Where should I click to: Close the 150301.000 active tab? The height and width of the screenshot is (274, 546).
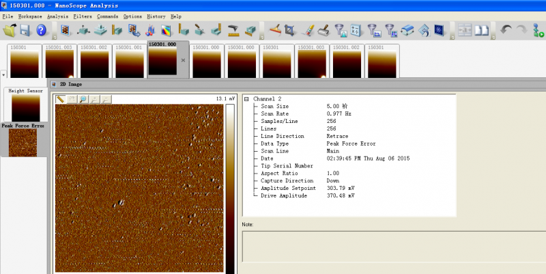(183, 60)
